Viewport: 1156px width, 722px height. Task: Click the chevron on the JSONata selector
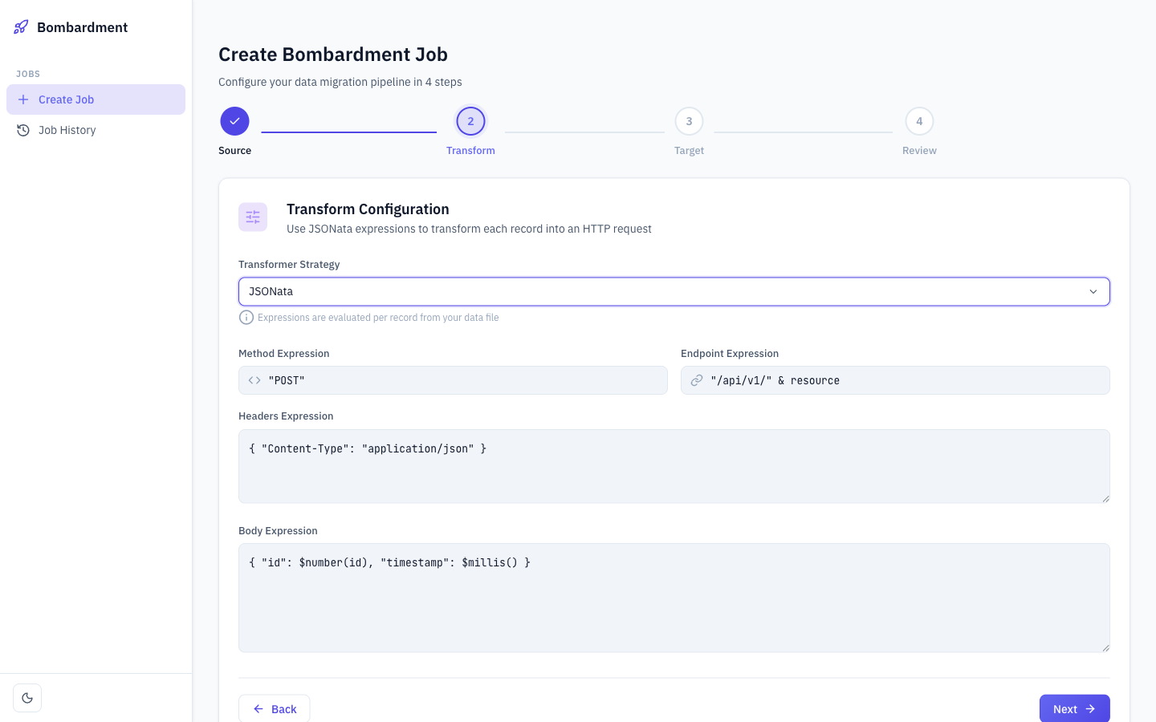[1093, 291]
